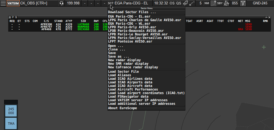Click the TMA button
The height and width of the screenshot is (130, 274).
coord(11,123)
